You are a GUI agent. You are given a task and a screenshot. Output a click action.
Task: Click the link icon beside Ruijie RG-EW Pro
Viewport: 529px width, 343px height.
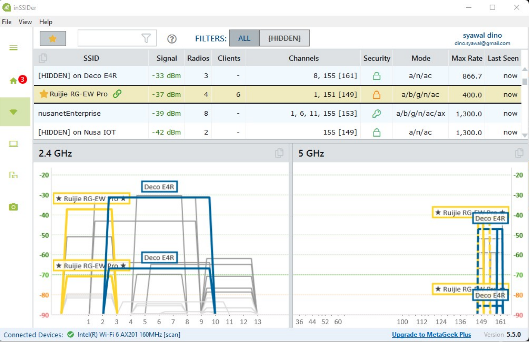tap(117, 94)
